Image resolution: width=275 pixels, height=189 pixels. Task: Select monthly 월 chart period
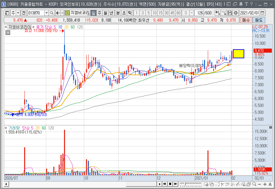(105, 13)
